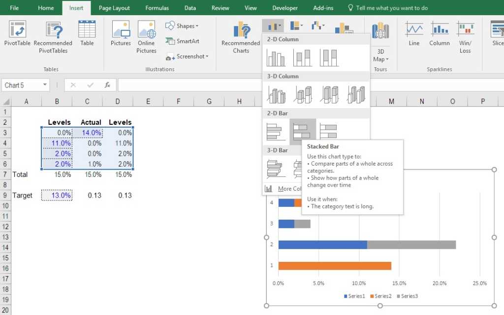The image size is (504, 315).
Task: Switch to the Page Layout tab
Action: 114,8
